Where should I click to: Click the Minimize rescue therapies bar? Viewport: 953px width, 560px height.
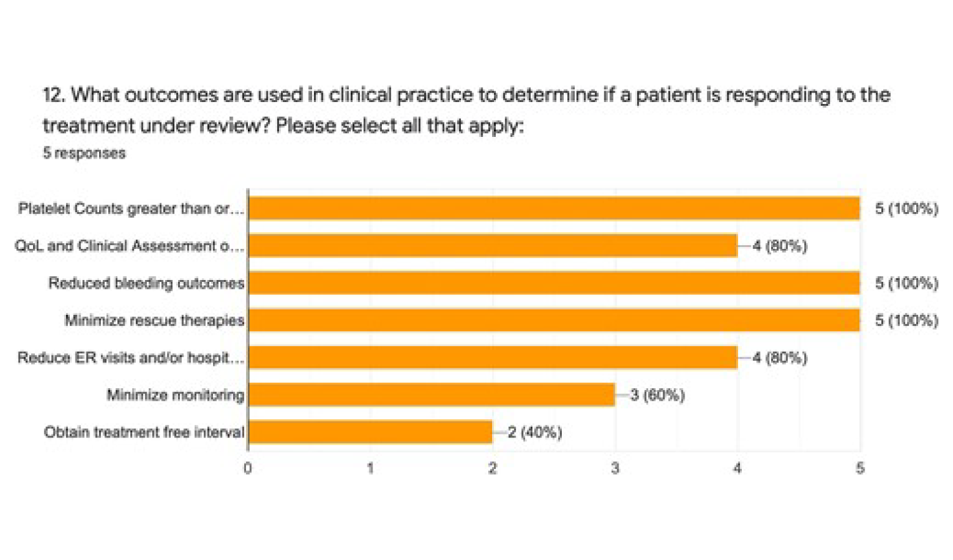pyautogui.click(x=554, y=320)
